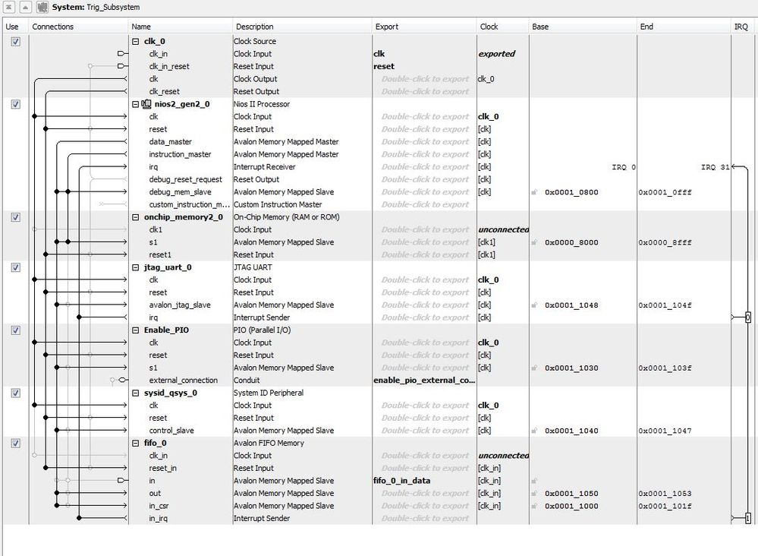This screenshot has height=556, width=758.
Task: Collapse the Enable_PIO component
Action: coord(135,330)
